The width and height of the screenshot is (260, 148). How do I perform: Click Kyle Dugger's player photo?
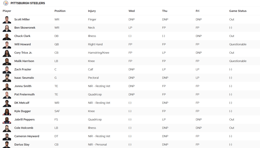coord(7,112)
